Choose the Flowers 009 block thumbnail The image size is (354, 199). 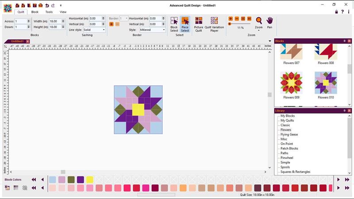[x=291, y=83]
